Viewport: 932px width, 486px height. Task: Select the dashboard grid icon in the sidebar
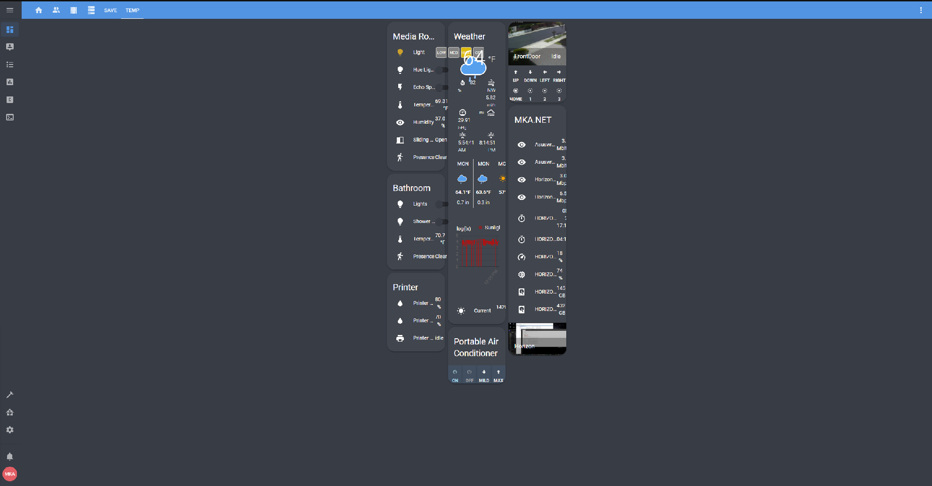(10, 29)
